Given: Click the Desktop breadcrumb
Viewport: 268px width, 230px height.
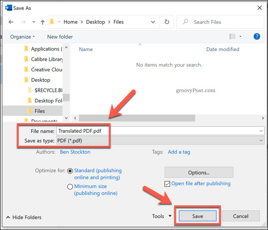Looking at the screenshot, I should (x=96, y=22).
